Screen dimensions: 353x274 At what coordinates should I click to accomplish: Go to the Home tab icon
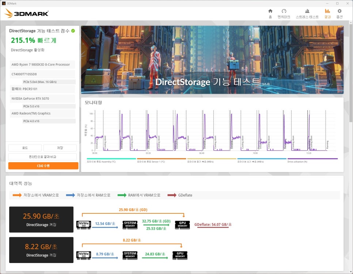(270, 11)
